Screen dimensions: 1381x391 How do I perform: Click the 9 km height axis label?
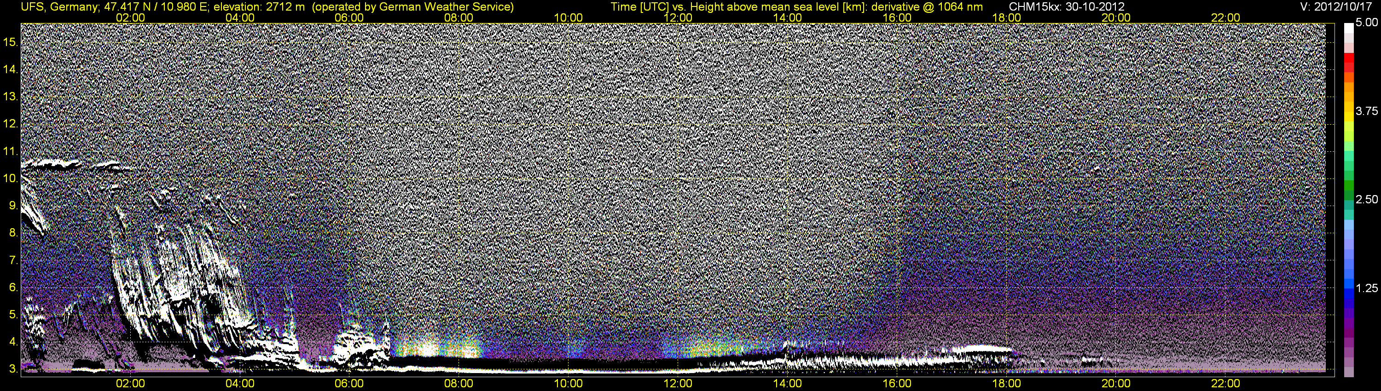[x=13, y=206]
